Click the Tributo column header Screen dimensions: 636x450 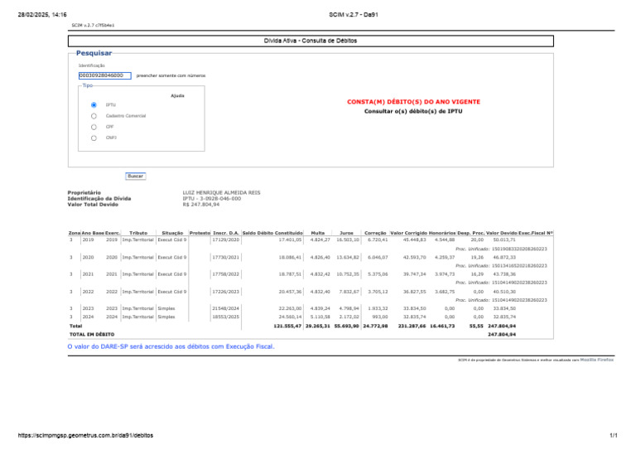tap(138, 233)
